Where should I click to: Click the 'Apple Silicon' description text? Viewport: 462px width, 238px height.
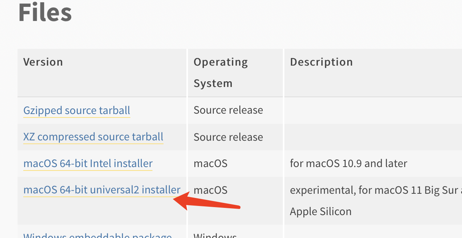pos(321,211)
